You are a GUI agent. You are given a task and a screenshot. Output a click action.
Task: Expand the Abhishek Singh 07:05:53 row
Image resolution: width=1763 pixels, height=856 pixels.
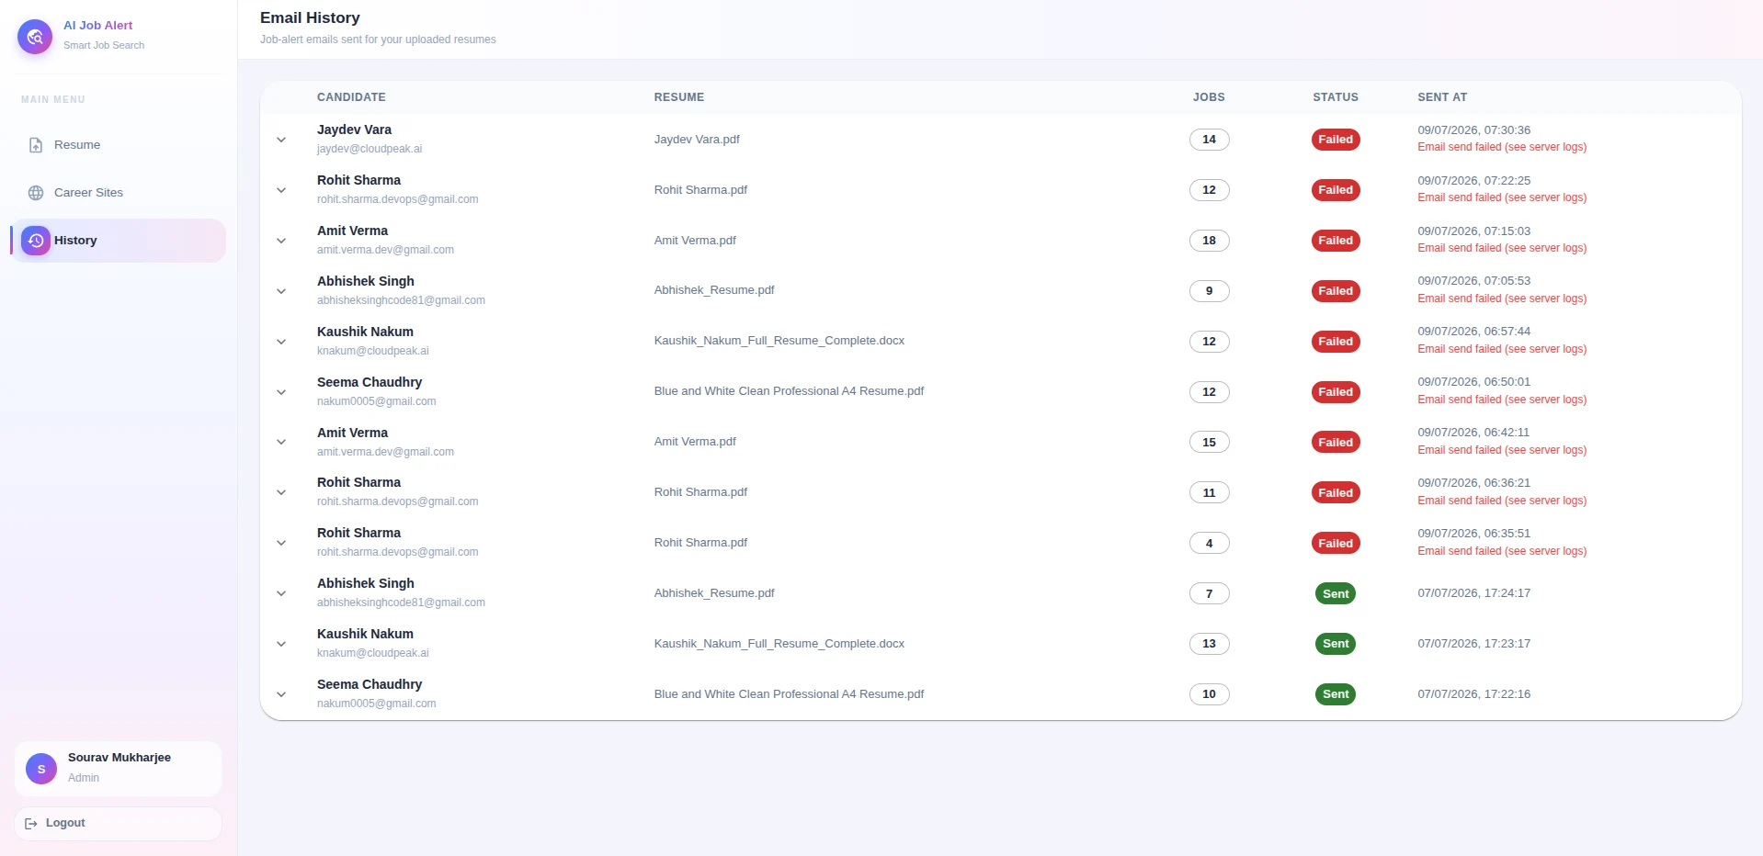click(x=281, y=291)
